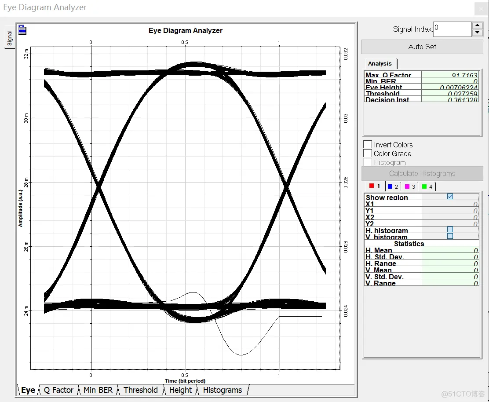Image resolution: width=489 pixels, height=402 pixels.
Task: Click the plot title Eye Diagram Analyzer
Action: (186, 30)
